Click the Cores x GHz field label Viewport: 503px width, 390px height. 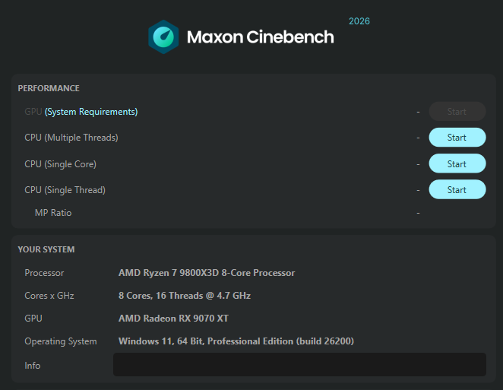[49, 296]
